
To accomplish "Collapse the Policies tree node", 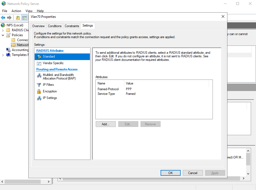I will (3, 35).
